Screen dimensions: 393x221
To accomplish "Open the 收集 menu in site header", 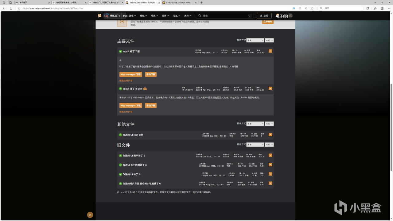I will (x=155, y=16).
